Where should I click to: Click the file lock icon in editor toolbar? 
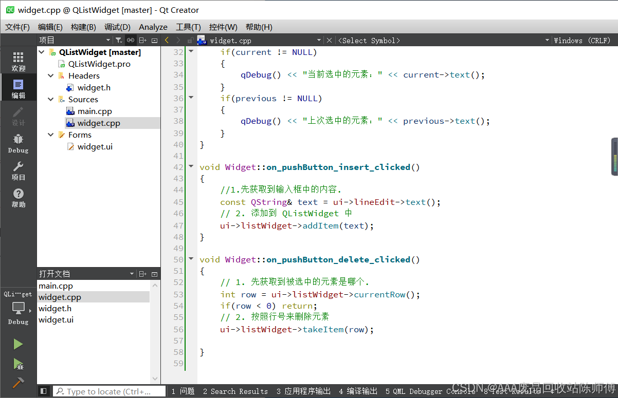190,40
